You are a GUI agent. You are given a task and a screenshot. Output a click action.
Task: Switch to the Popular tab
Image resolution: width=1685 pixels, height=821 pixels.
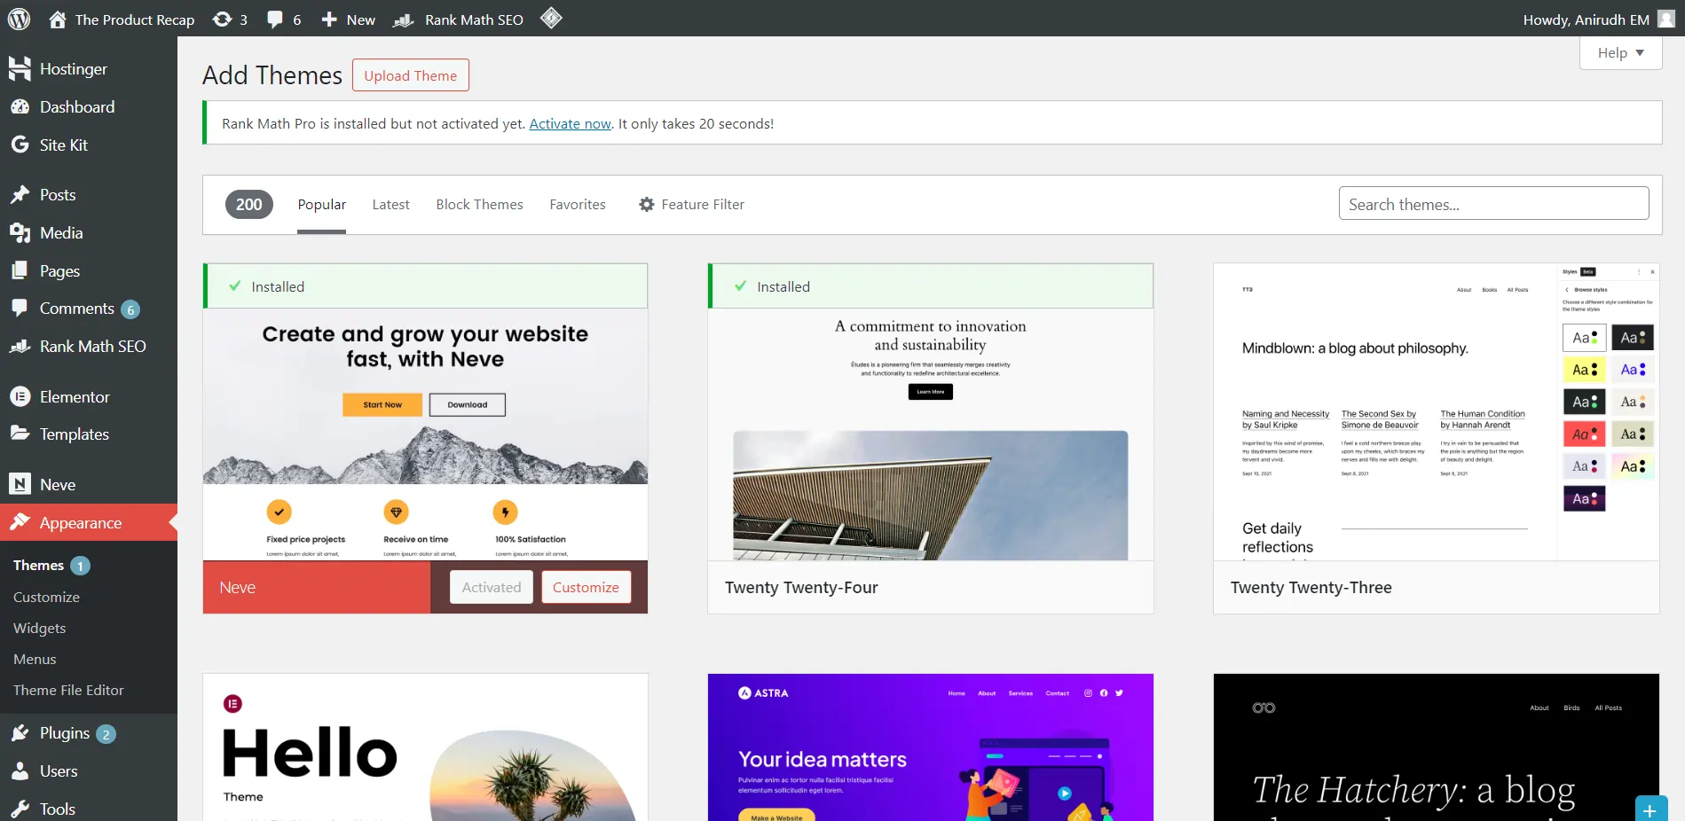tap(321, 204)
